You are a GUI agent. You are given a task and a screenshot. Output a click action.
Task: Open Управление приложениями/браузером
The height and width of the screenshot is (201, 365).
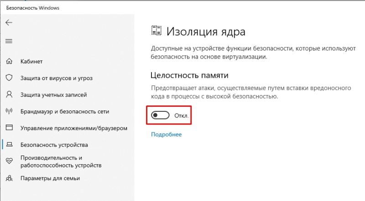74,128
